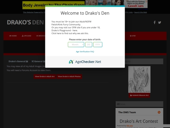
Task: Click the ad info icon on GoodCum banner
Action: tap(146, 1)
